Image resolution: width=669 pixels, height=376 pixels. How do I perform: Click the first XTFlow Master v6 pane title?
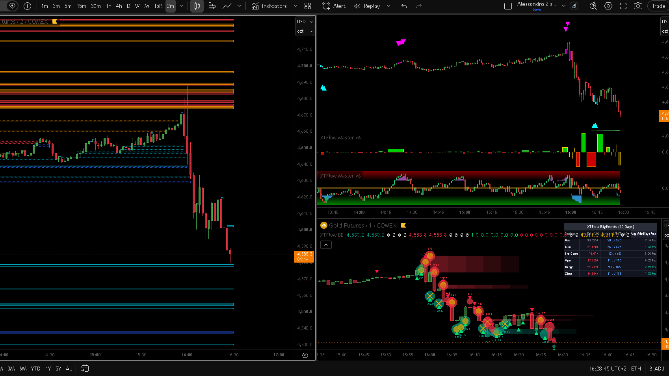tap(340, 138)
